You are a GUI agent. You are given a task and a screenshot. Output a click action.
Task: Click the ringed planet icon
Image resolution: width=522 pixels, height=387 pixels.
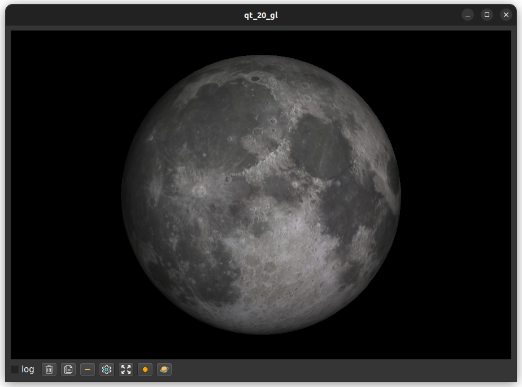click(x=164, y=369)
